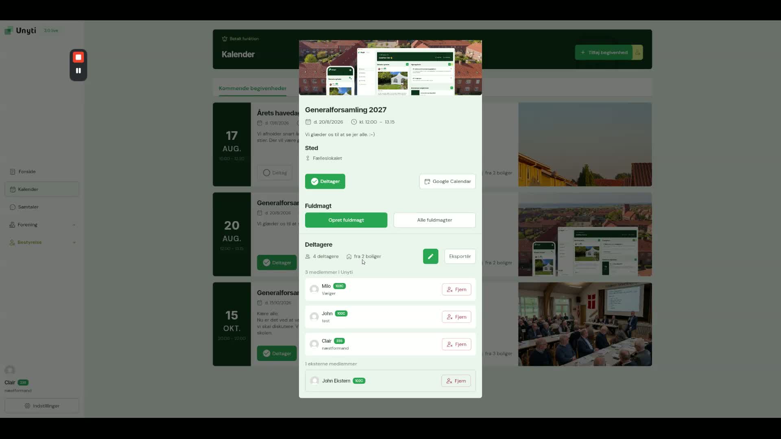The image size is (781, 439).
Task: Toggle Deltager attendance in the event dialog
Action: point(325,181)
